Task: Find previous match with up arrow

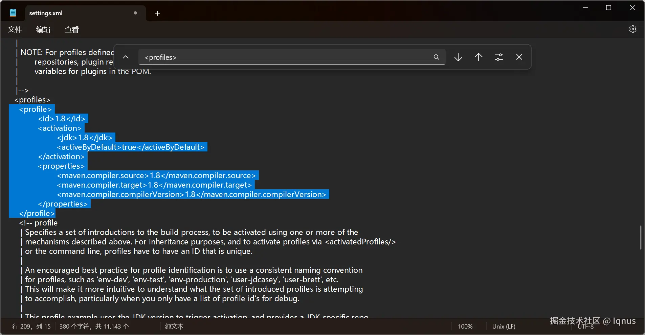Action: pos(479,57)
